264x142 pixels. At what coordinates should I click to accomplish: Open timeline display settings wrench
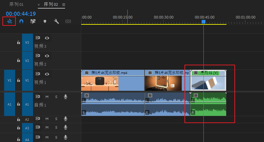[57, 21]
